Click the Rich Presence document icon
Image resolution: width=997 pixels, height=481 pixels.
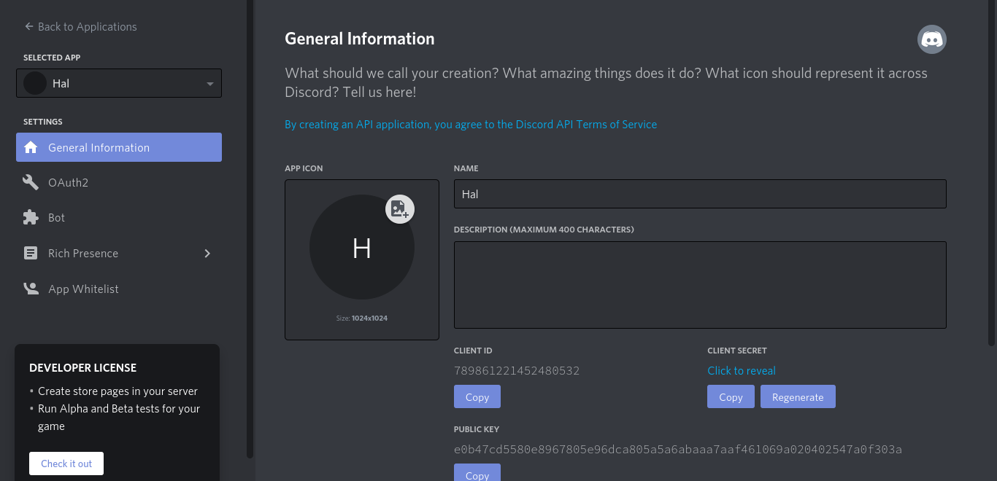point(30,253)
